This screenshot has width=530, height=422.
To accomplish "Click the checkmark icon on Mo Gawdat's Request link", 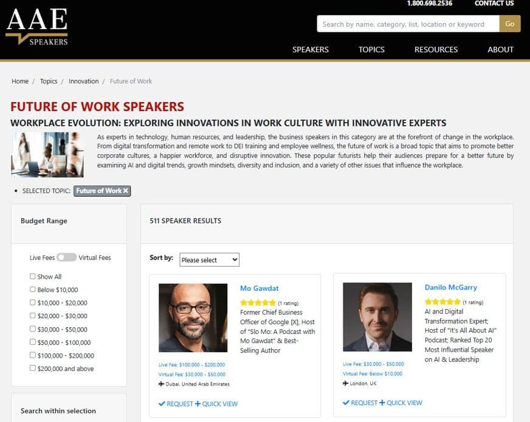I will pyautogui.click(x=162, y=404).
